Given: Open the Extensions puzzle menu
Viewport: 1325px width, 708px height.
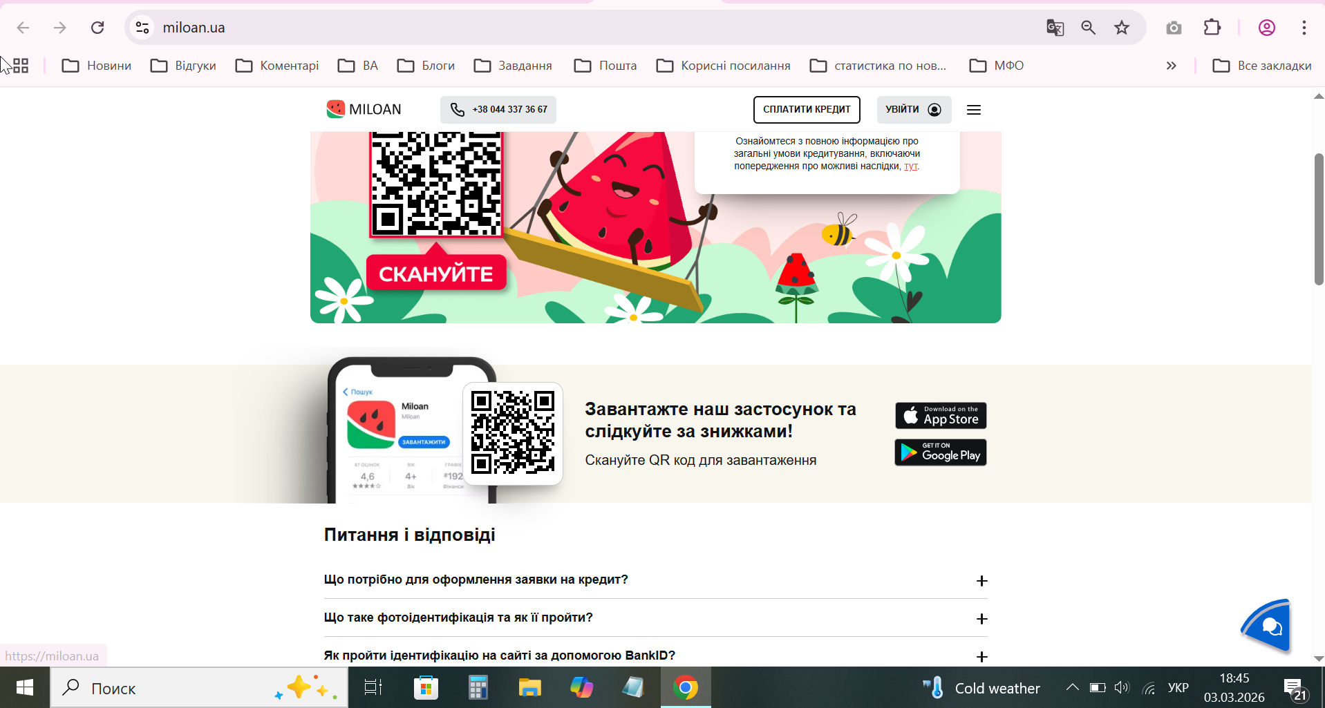Looking at the screenshot, I should pos(1212,28).
